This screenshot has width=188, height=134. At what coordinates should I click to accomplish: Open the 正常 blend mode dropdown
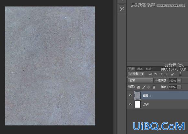(141, 81)
